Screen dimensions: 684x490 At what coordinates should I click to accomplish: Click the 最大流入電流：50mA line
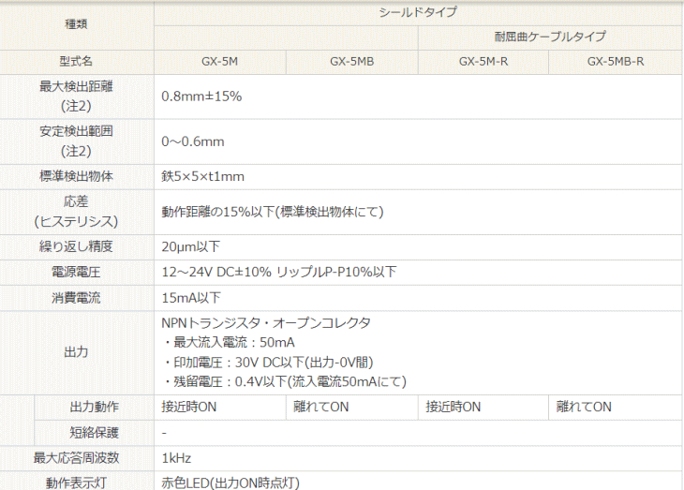click(x=230, y=343)
